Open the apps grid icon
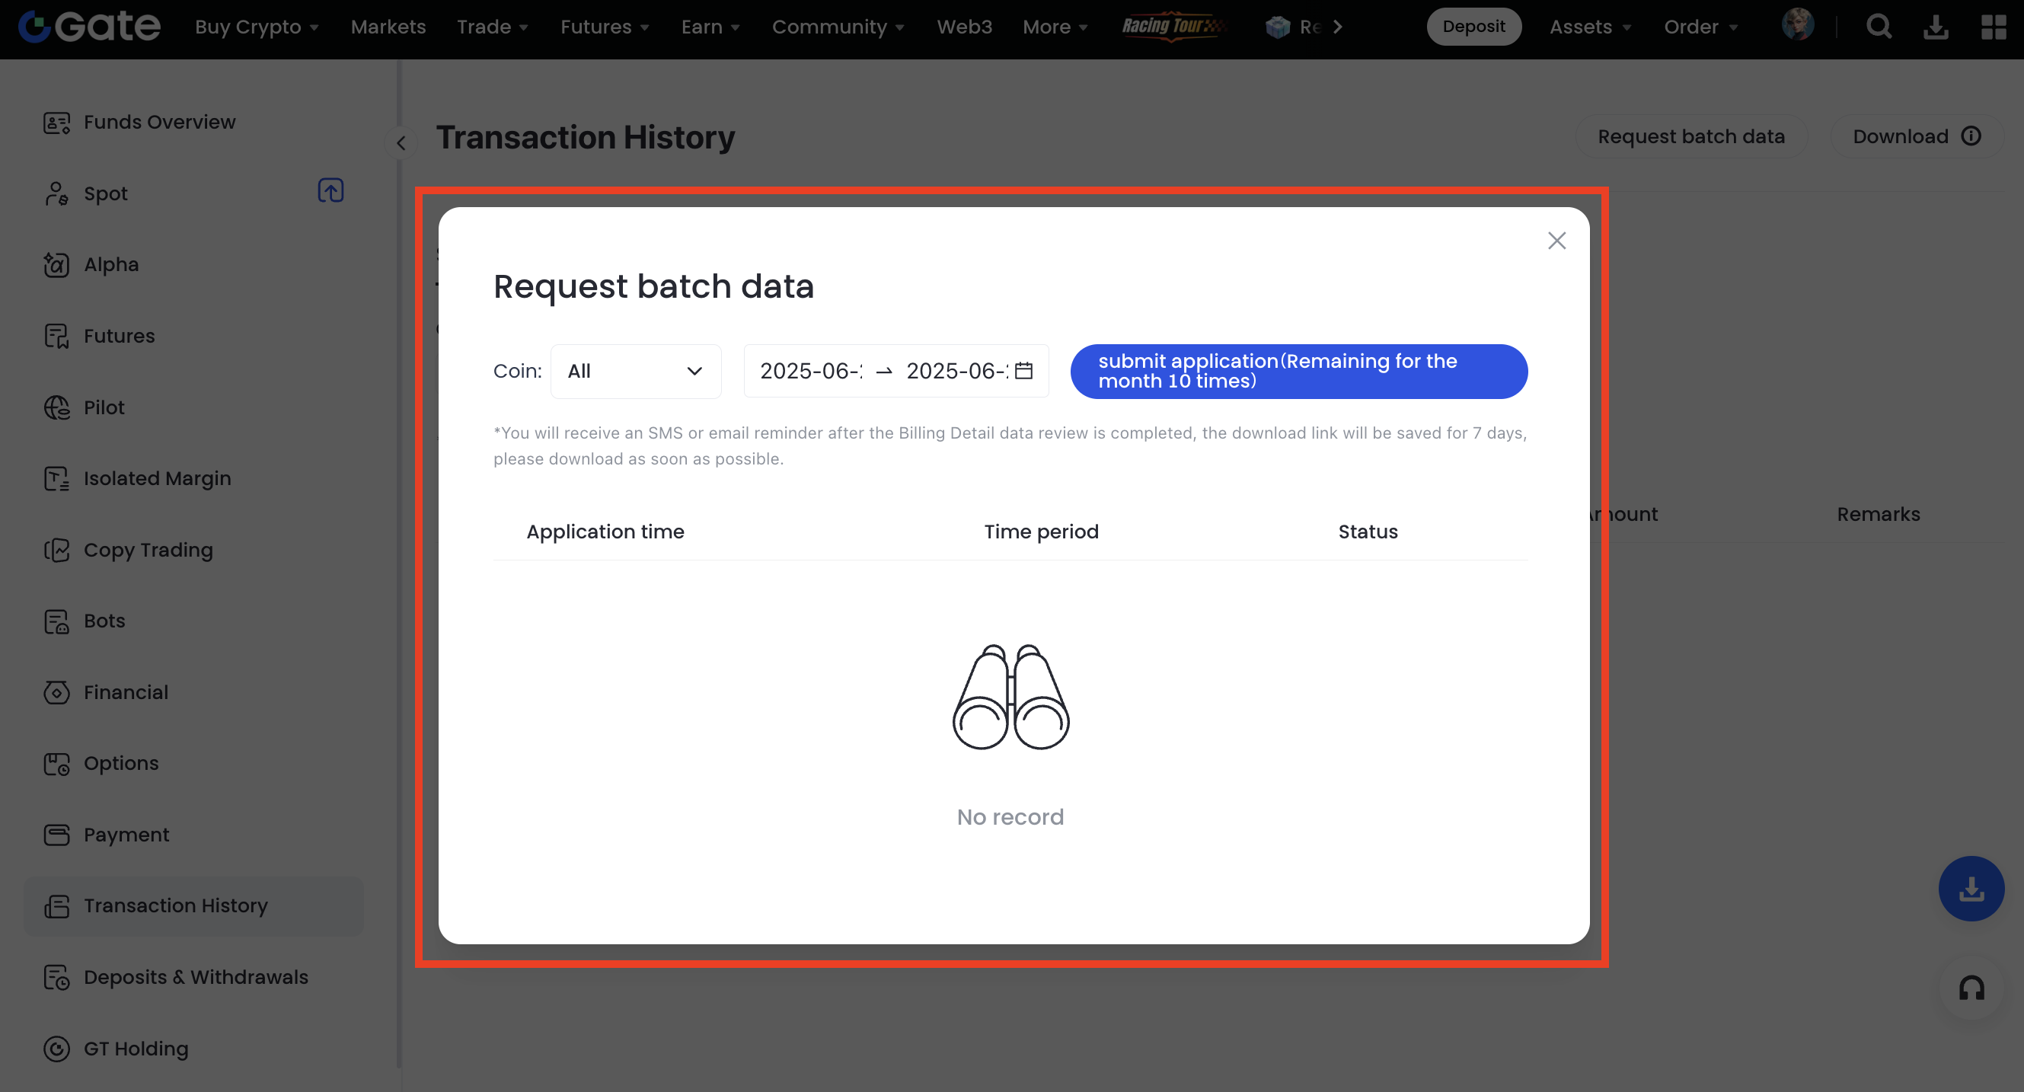2024x1092 pixels. pos(1994,27)
